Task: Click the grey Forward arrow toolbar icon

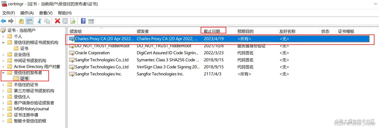Action: pos(11,21)
